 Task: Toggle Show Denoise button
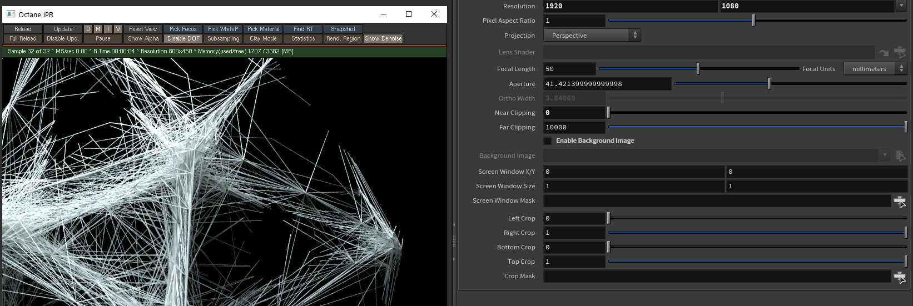click(383, 38)
